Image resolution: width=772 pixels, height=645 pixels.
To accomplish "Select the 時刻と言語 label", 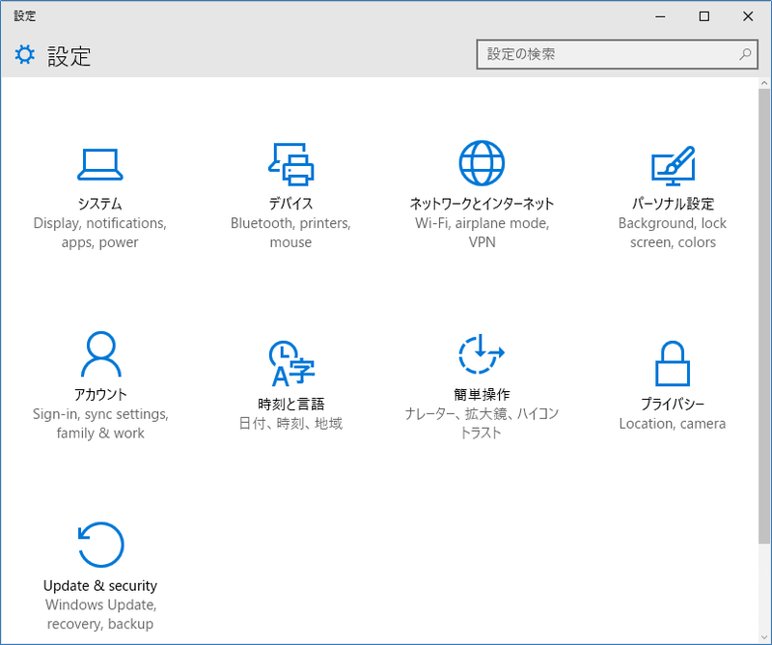I will [x=291, y=404].
